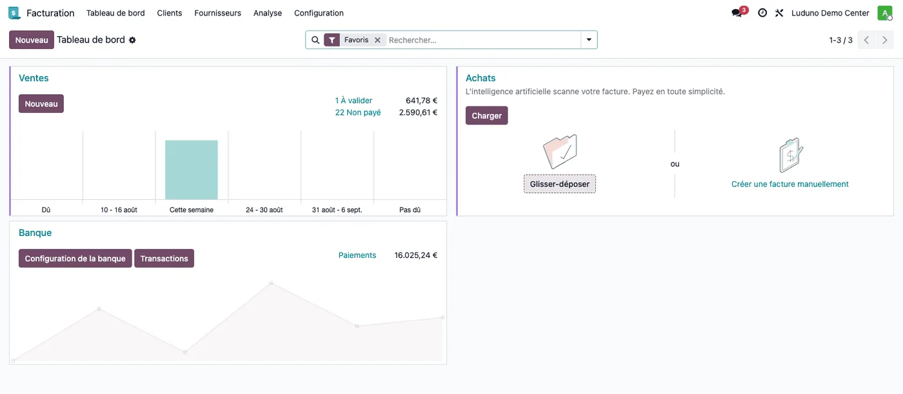Click the 641,78 € amount
This screenshot has width=903, height=394.
[x=422, y=101]
